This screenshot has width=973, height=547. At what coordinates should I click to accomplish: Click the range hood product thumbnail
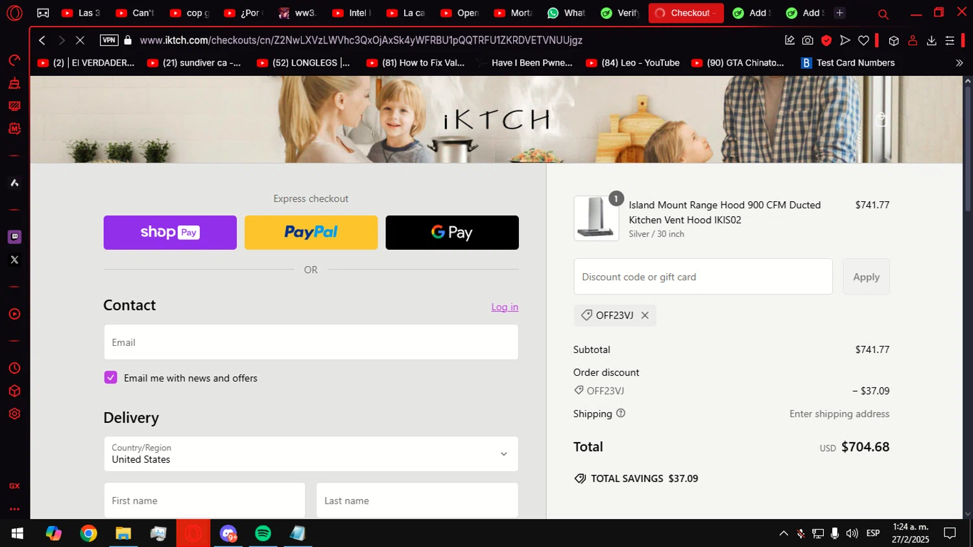(596, 218)
